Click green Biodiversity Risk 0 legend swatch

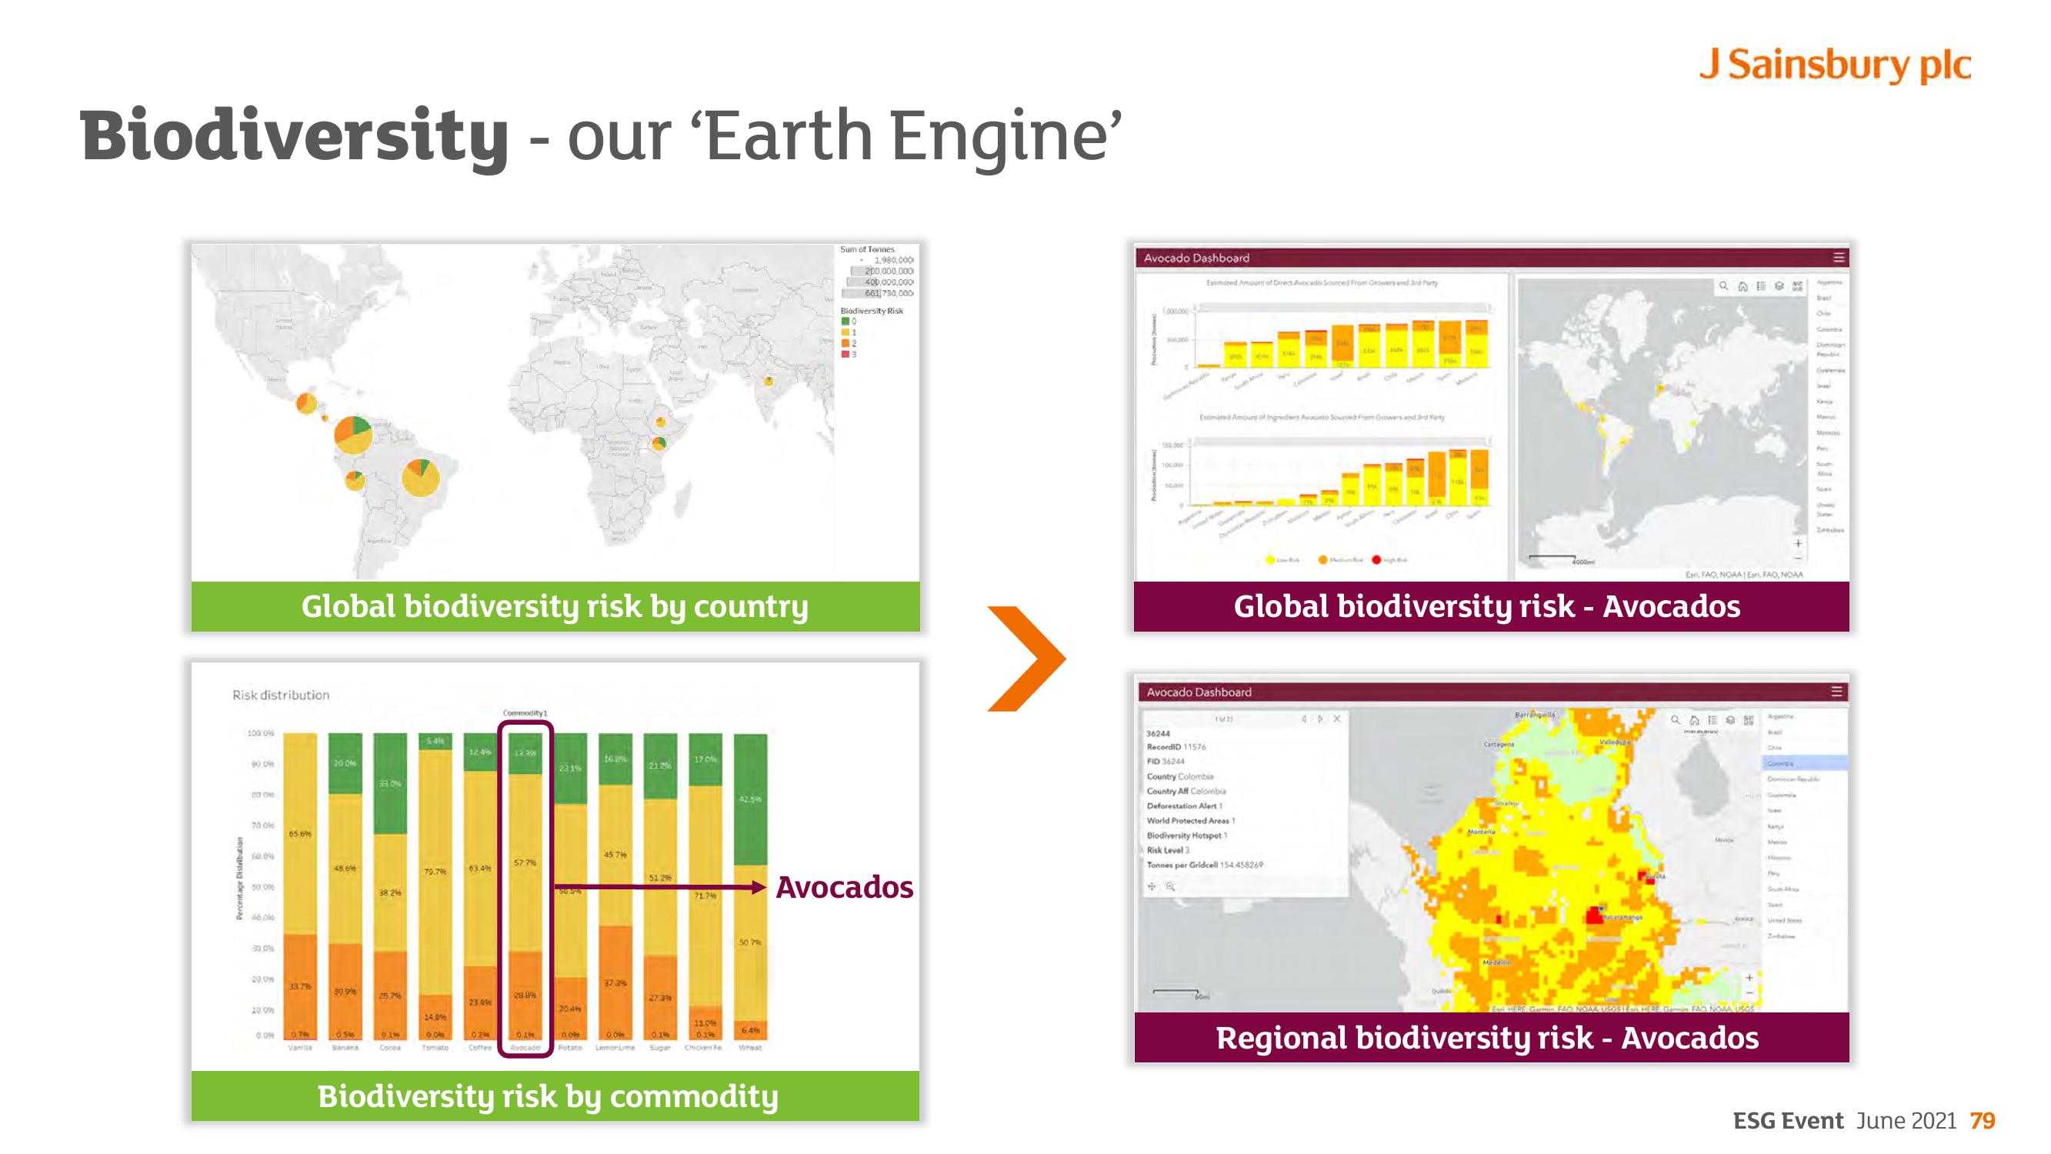845,322
